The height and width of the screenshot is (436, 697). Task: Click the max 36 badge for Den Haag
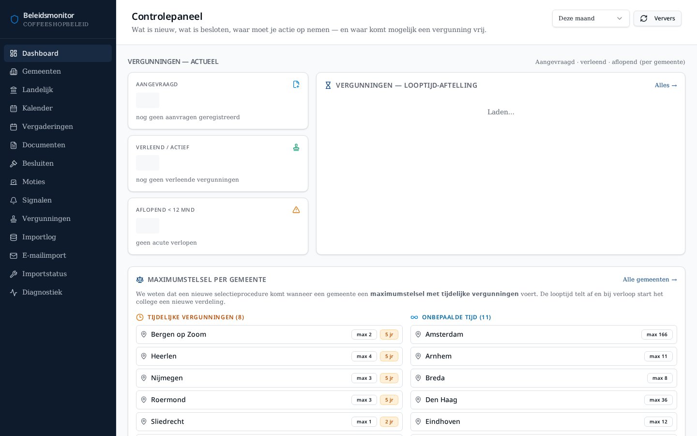[658, 400]
